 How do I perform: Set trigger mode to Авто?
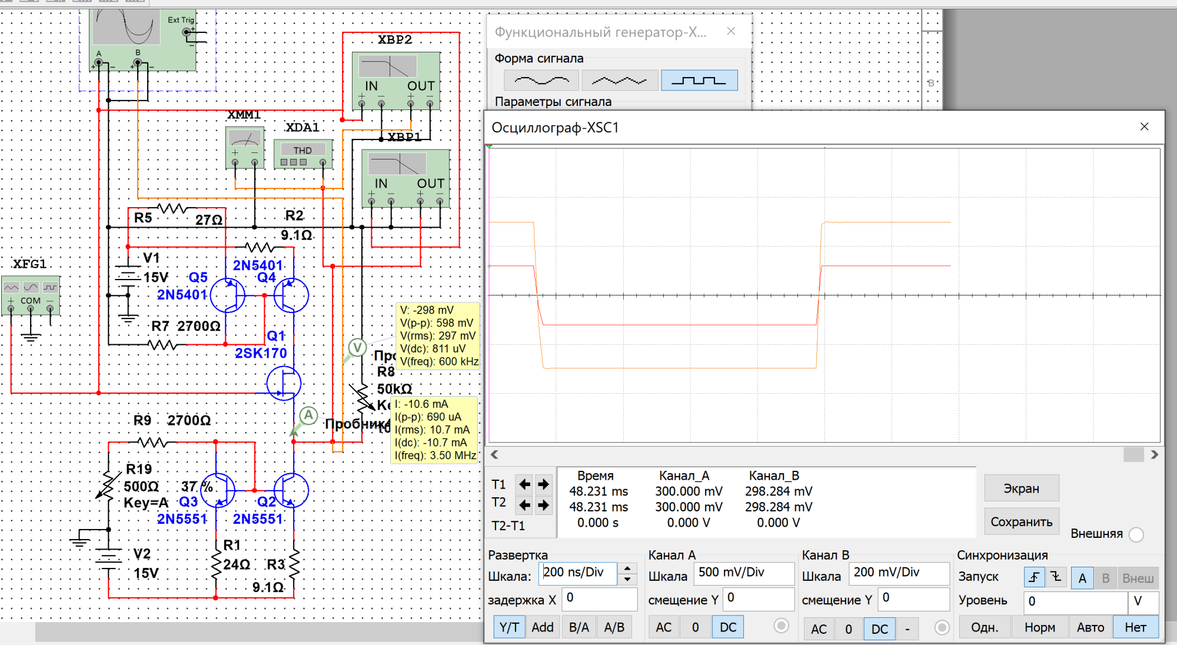pyautogui.click(x=1090, y=627)
